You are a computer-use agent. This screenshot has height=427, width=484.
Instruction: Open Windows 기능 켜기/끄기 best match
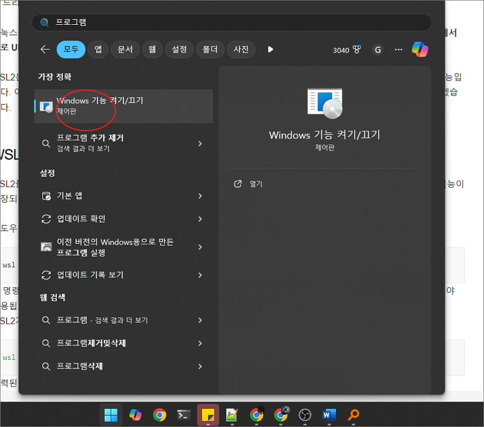click(123, 106)
